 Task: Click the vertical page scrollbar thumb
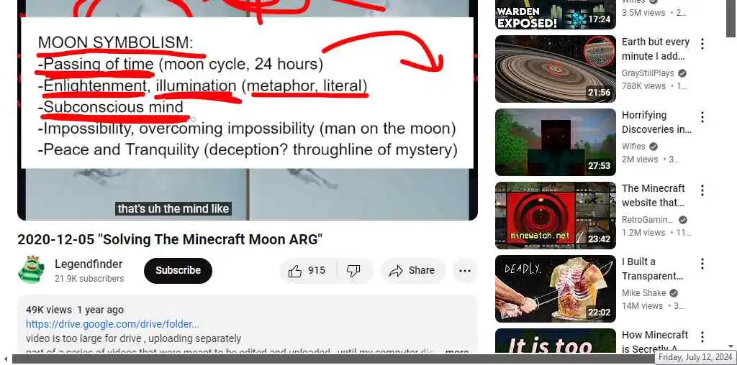(x=731, y=19)
